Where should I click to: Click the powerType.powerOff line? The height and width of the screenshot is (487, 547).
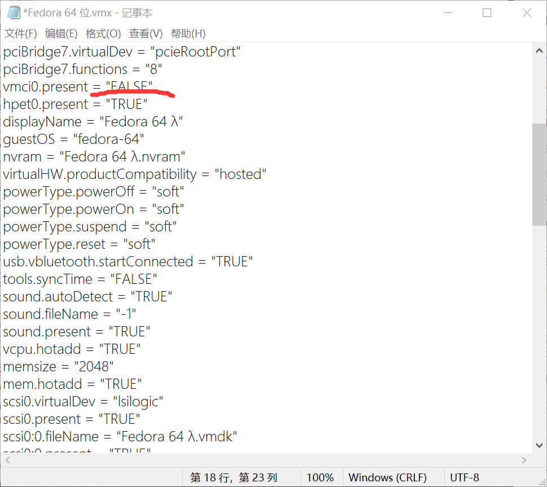coord(94,191)
